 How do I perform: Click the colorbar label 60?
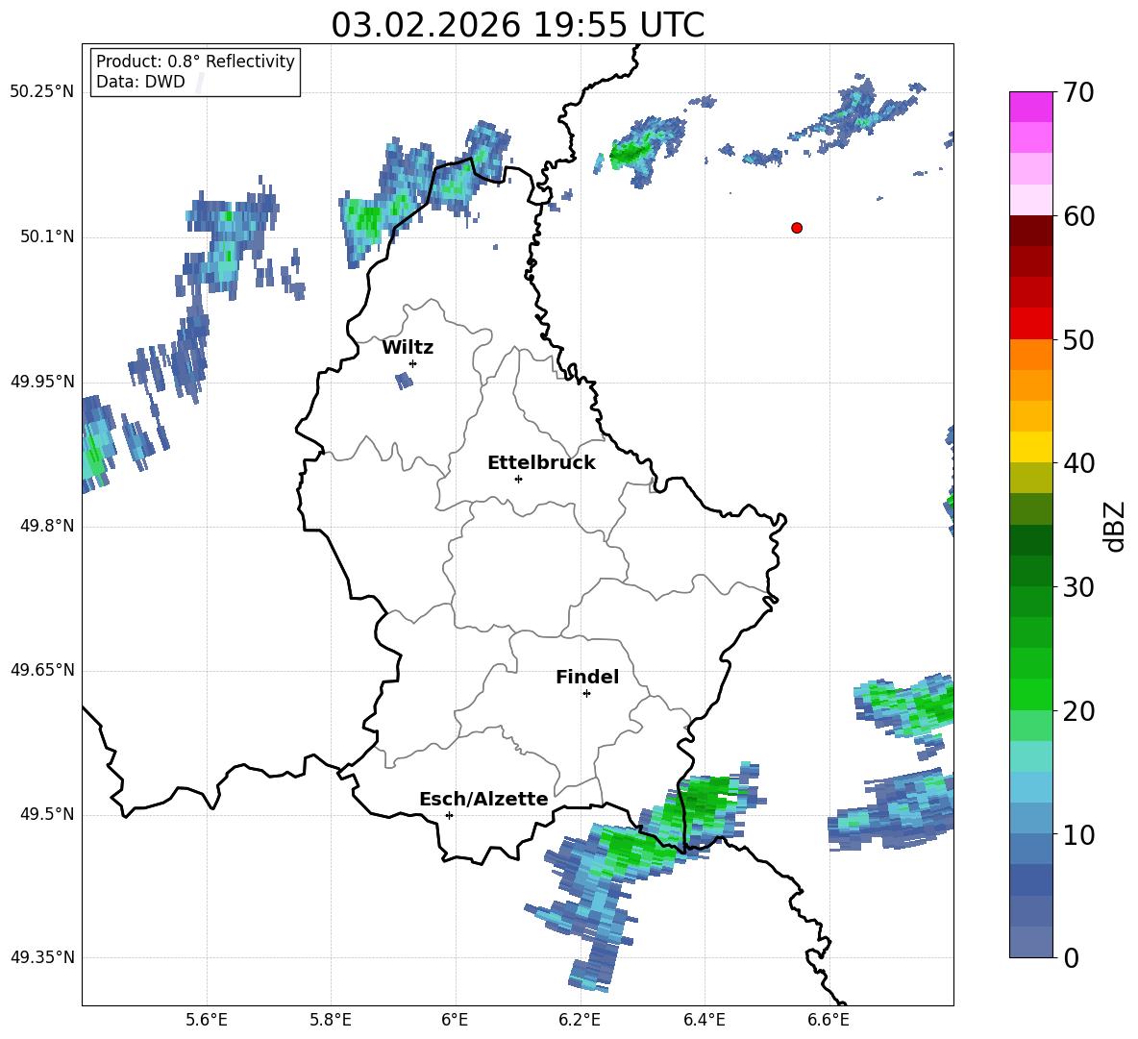tap(1078, 216)
